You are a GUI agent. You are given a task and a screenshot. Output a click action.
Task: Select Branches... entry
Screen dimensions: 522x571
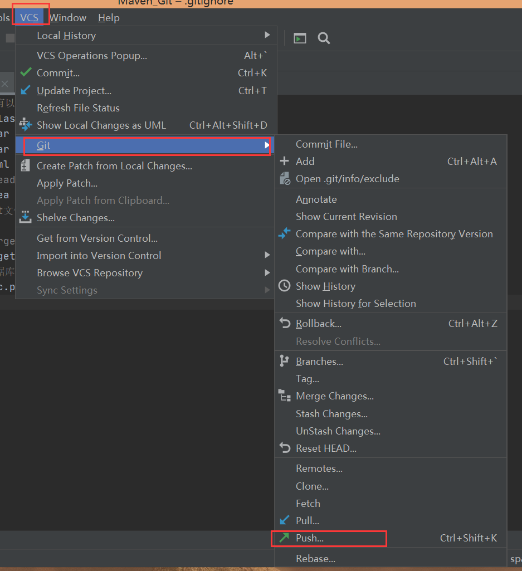[391, 361]
